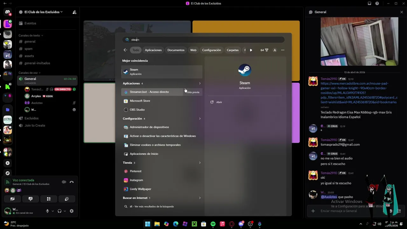Screen dimensions: 407x229
Task: Open Eventos in Discord sidebar
Action: [x=48, y=23]
